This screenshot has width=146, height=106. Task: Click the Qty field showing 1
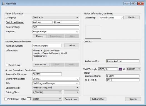click(29, 99)
